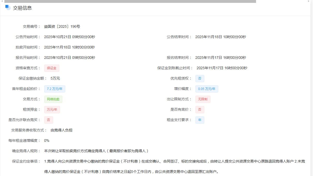Image resolution: width=313 pixels, height=176 pixels.
Task: Click the 否 tag next to 是否有底价
Action: click(x=200, y=110)
